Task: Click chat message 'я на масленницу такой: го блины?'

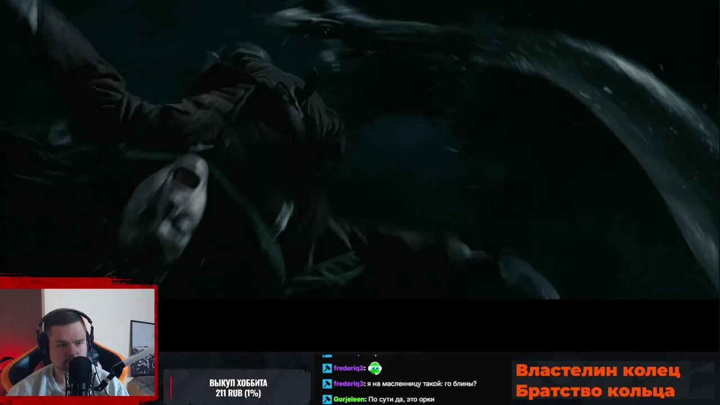Action: click(x=422, y=384)
